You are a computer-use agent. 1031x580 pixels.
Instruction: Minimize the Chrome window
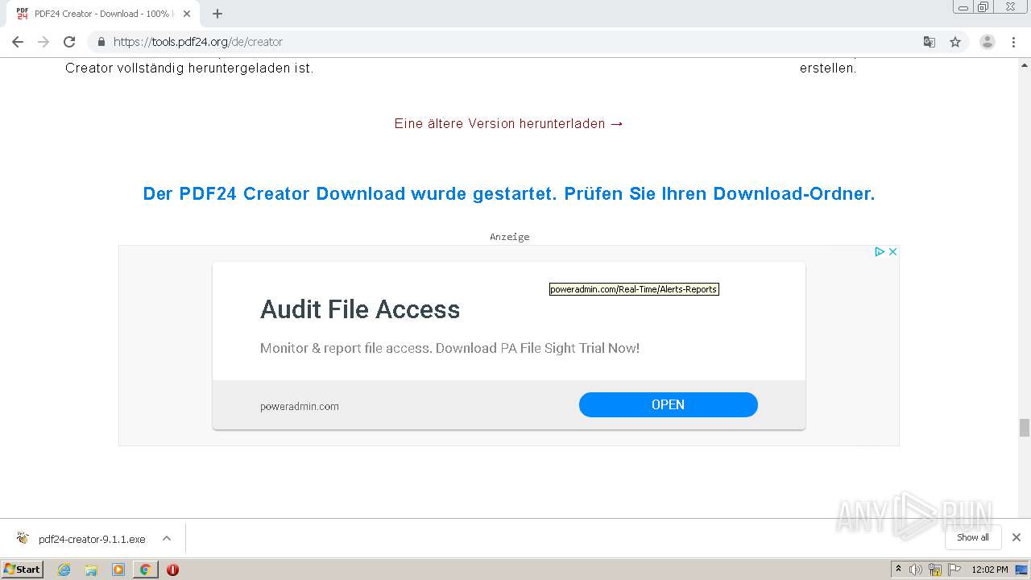click(x=963, y=7)
